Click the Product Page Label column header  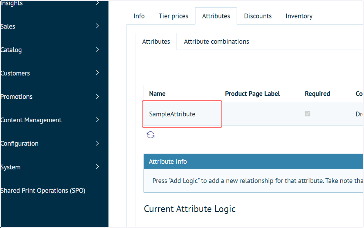[x=252, y=94]
